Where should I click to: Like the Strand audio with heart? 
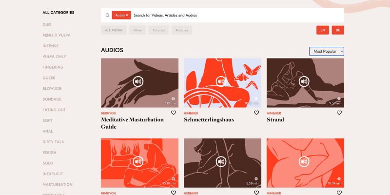[x=339, y=113]
